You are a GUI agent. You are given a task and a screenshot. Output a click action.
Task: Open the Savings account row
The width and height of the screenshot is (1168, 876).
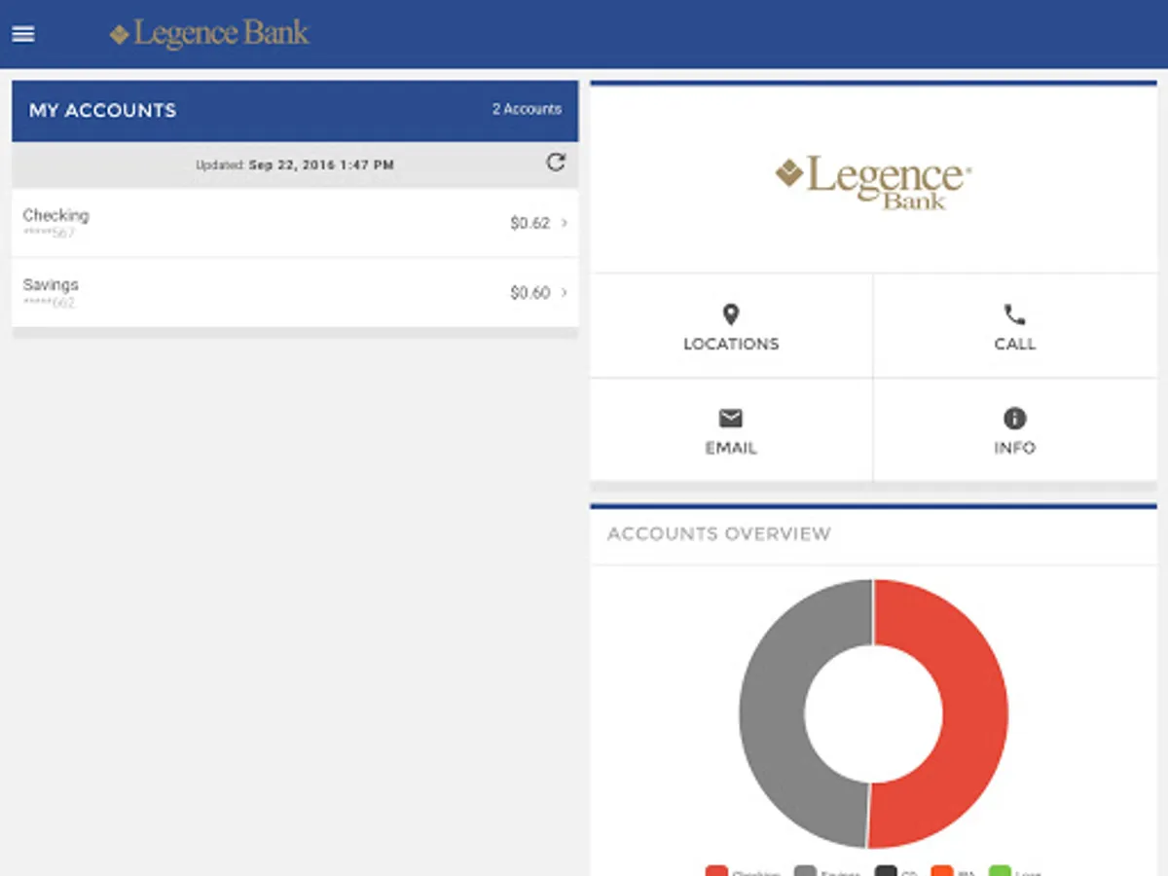[295, 292]
